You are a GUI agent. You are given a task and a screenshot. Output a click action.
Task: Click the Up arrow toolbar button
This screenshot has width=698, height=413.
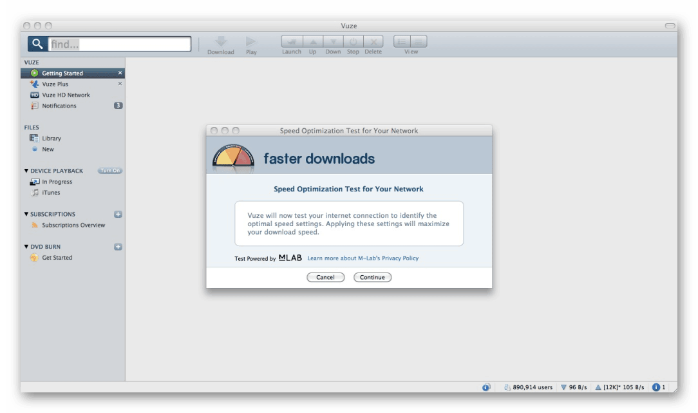313,41
